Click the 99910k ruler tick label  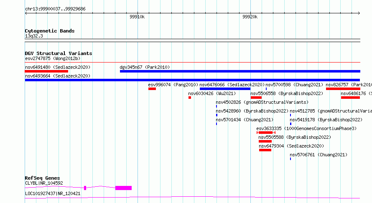click(137, 17)
